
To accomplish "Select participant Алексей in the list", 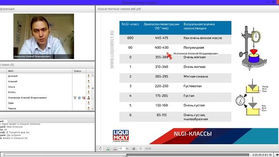I will (x=13, y=82).
